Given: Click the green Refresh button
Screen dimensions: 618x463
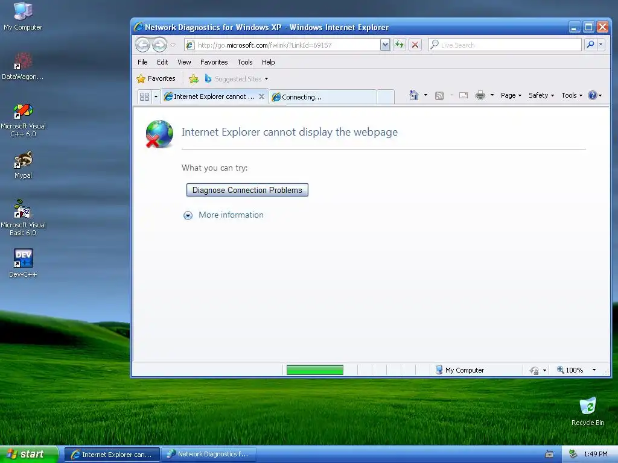Looking at the screenshot, I should click(x=400, y=45).
